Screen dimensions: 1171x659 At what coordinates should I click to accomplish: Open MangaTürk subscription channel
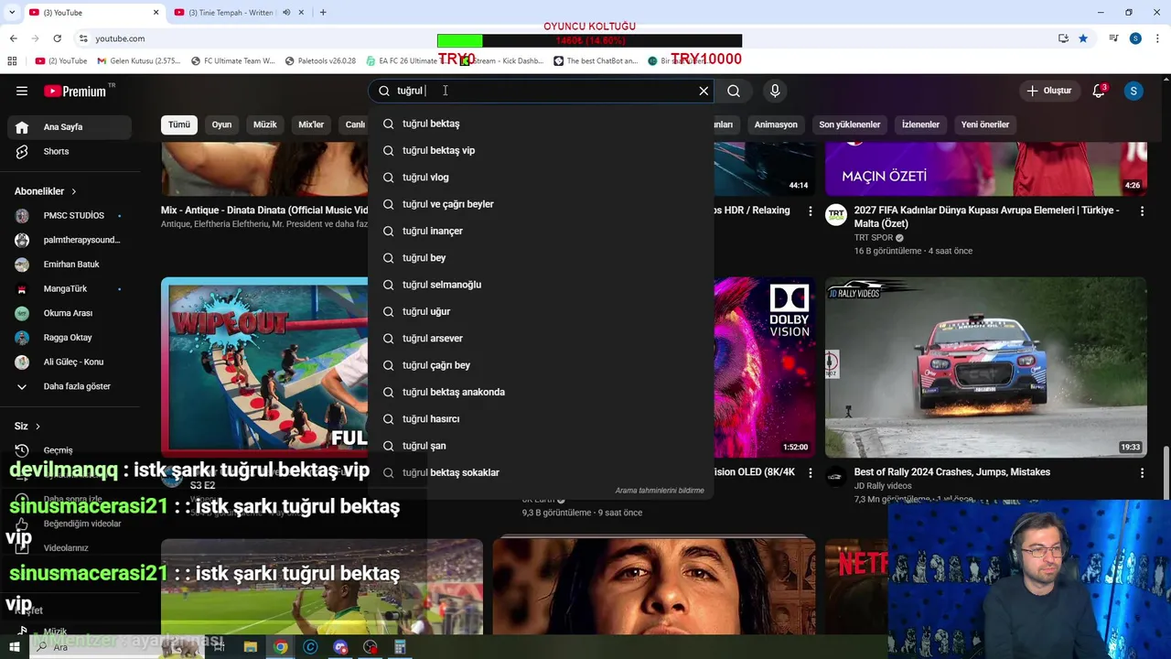pyautogui.click(x=71, y=289)
